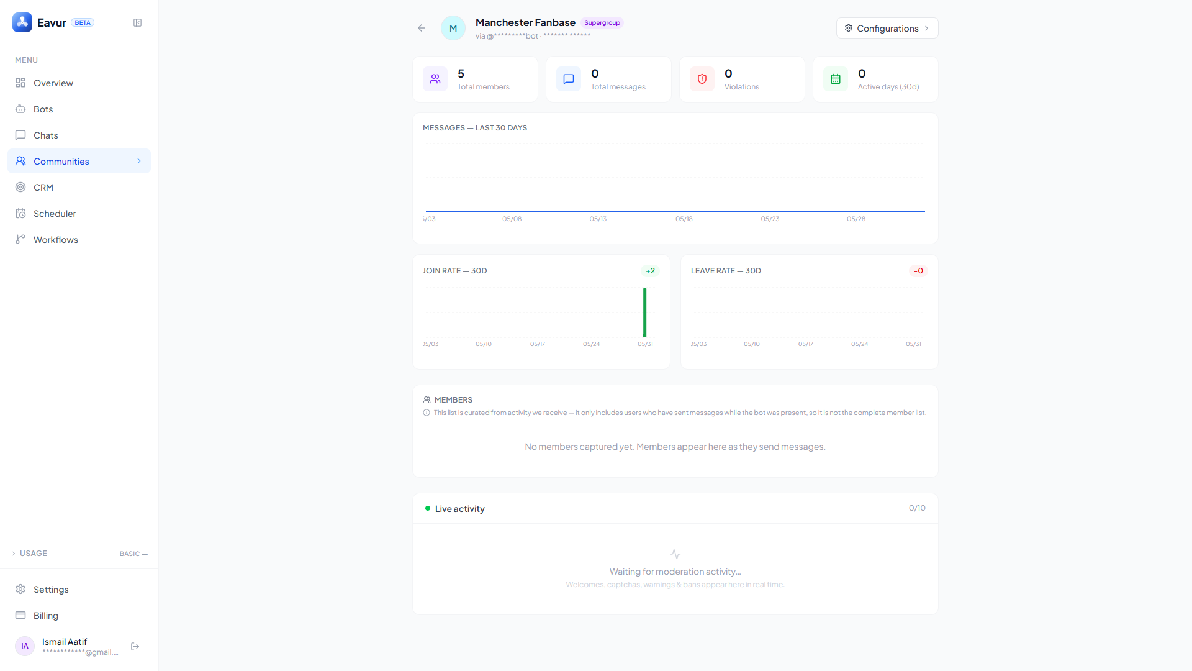1192x671 pixels.
Task: Click the Ismail Aatif account name
Action: [x=65, y=642]
